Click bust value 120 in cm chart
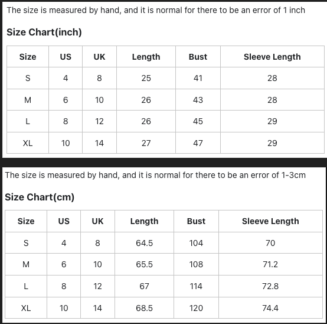 pos(196,308)
